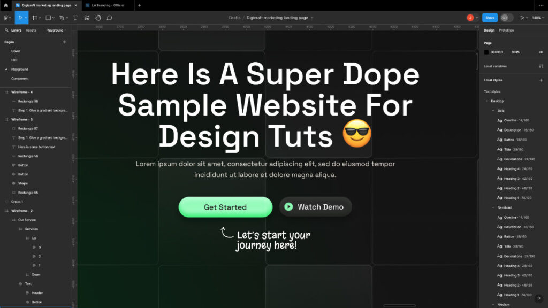This screenshot has height=308, width=548.
Task: Switch to the Design tab
Action: (x=489, y=30)
